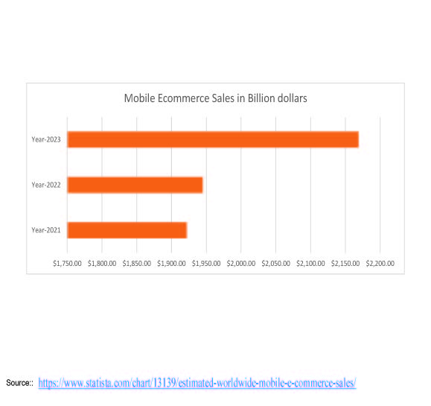The height and width of the screenshot is (406, 431).
Task: Click the end of the Year-2023 bar
Action: (x=358, y=139)
